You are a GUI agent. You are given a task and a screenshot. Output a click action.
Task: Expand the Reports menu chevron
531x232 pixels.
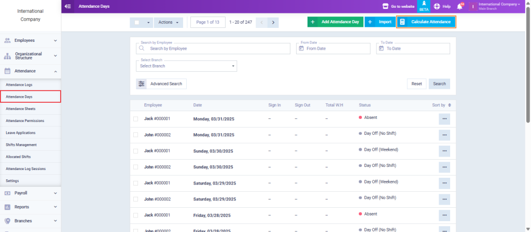[55, 207]
